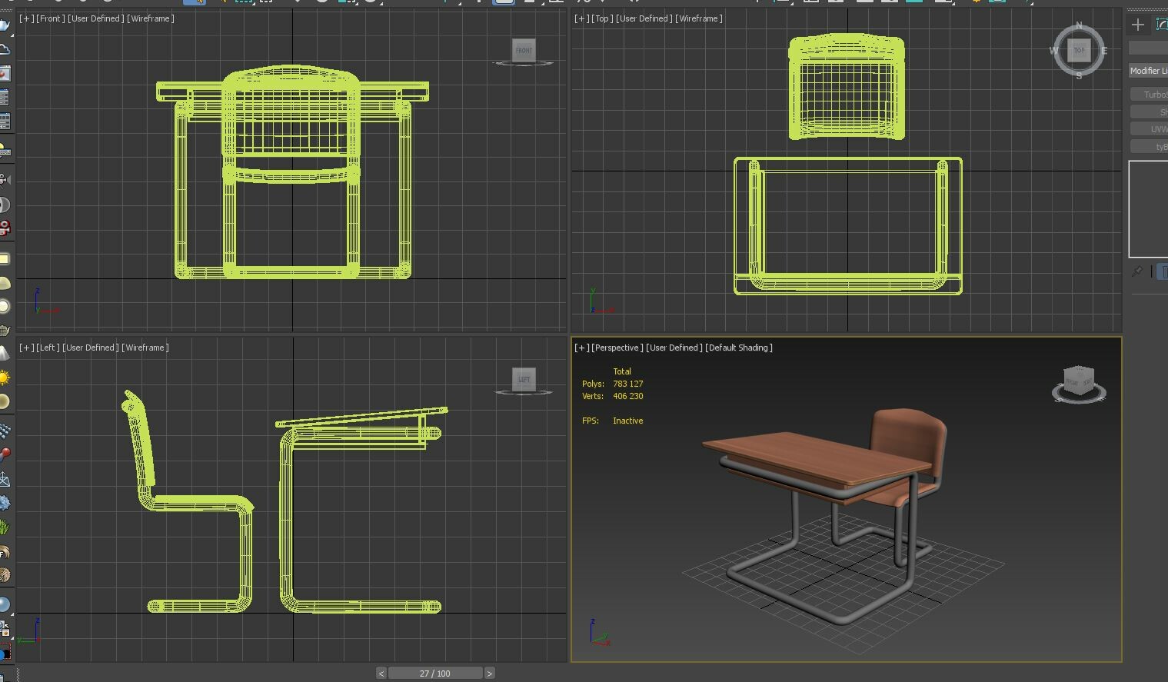Image resolution: width=1168 pixels, height=682 pixels.
Task: Click the TurboSmooth modifier button
Action: pos(1150,95)
